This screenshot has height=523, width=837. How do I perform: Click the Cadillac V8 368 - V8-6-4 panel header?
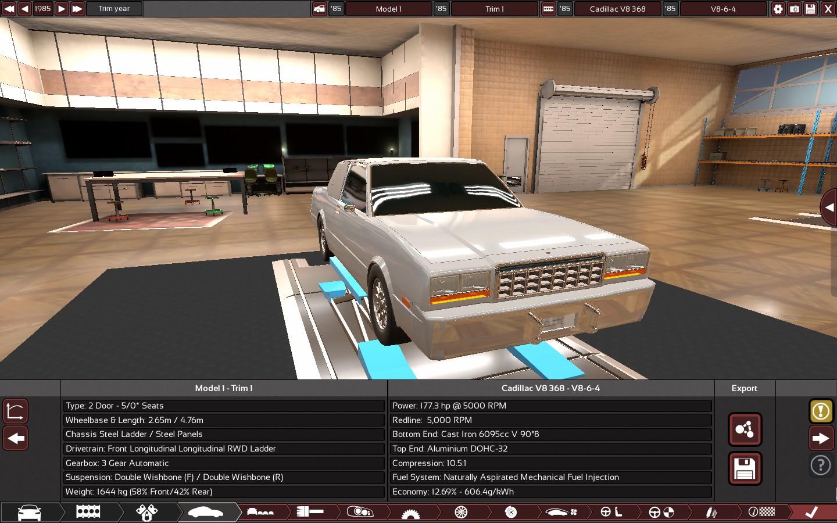(550, 388)
